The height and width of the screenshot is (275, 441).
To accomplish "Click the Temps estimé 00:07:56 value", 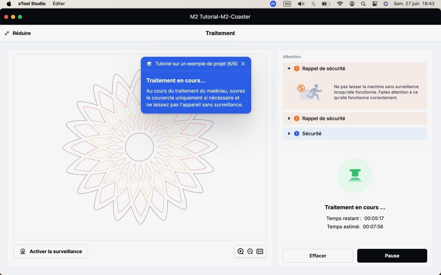I will (373, 227).
